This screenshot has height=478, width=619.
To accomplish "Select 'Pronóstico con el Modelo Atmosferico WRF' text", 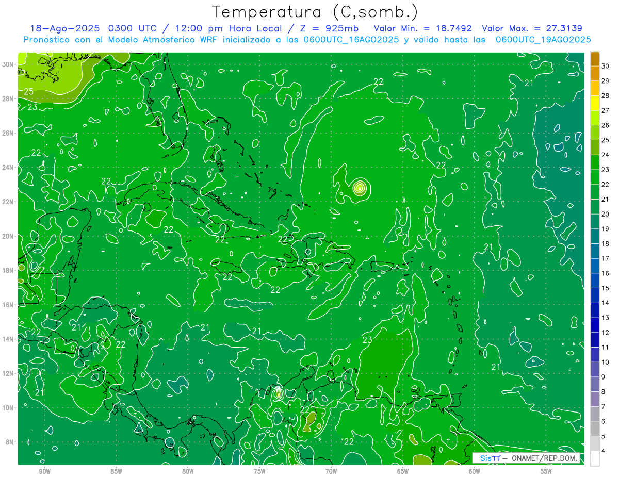I will (x=121, y=40).
